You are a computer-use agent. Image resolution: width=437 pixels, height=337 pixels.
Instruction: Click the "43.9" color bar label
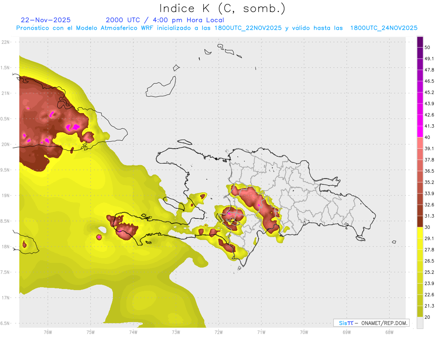429,104
